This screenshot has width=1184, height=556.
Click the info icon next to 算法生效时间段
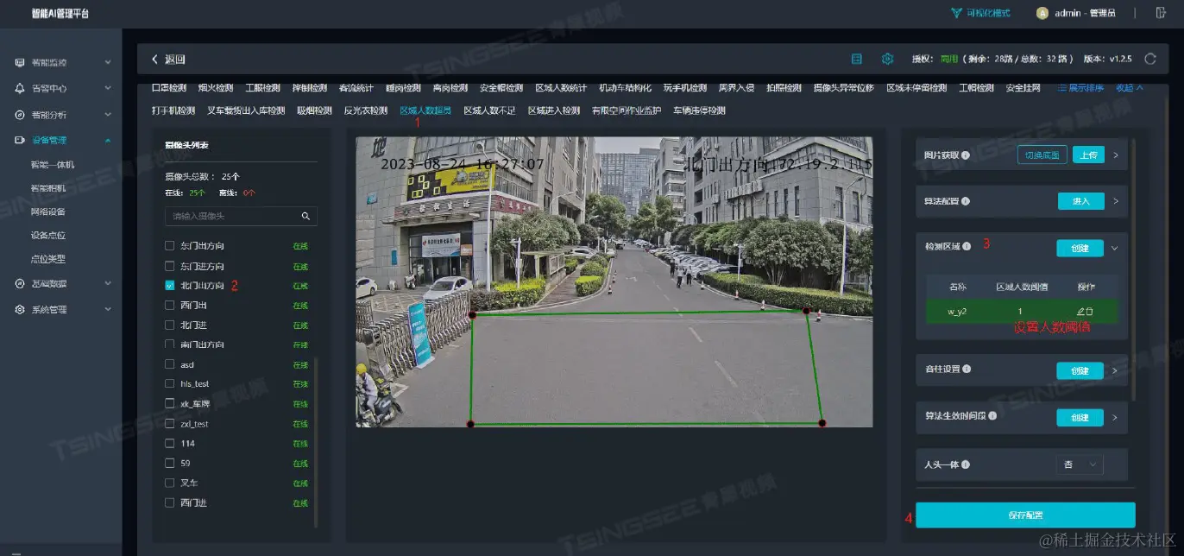coord(994,416)
